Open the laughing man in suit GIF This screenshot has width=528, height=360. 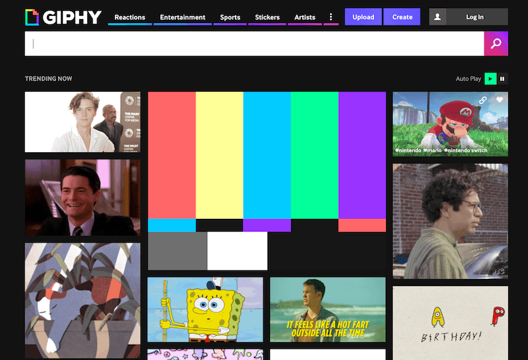[x=83, y=198]
